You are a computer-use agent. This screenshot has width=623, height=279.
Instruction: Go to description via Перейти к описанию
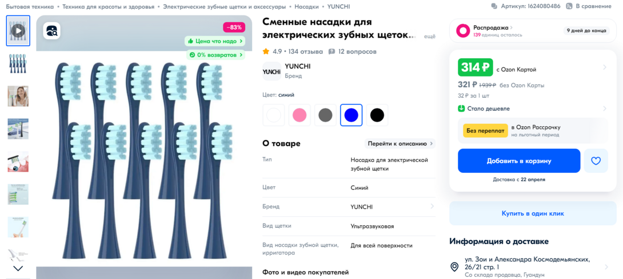[x=400, y=144]
